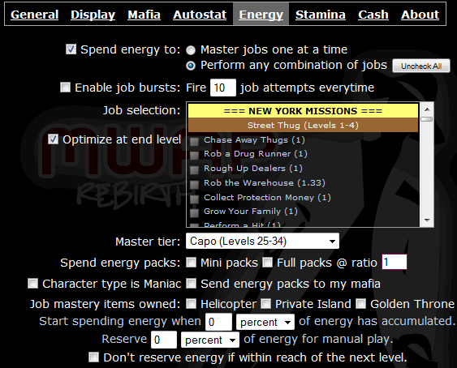Check the Chase Away Thugs job

point(194,142)
